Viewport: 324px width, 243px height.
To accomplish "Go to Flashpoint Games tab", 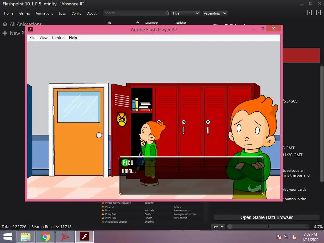I will (x=24, y=13).
